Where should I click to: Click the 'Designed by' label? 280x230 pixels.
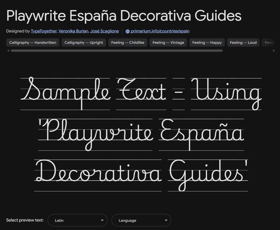(x=18, y=31)
